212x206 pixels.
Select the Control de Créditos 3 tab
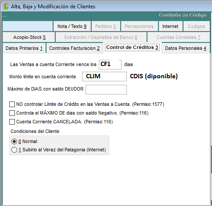coord(132,48)
